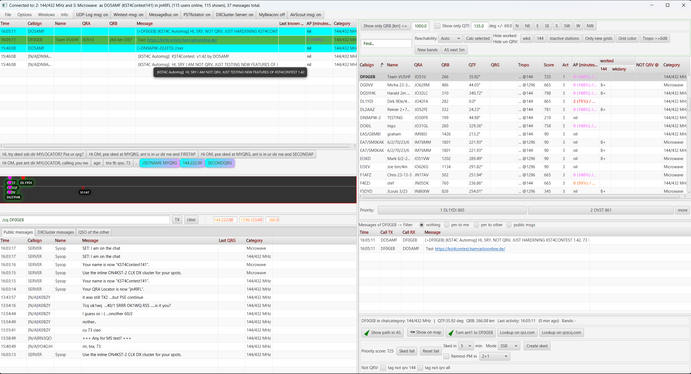Screen dimensions: 691x374
Task: Open the Mode SSB dropdown
Action: pyautogui.click(x=509, y=346)
